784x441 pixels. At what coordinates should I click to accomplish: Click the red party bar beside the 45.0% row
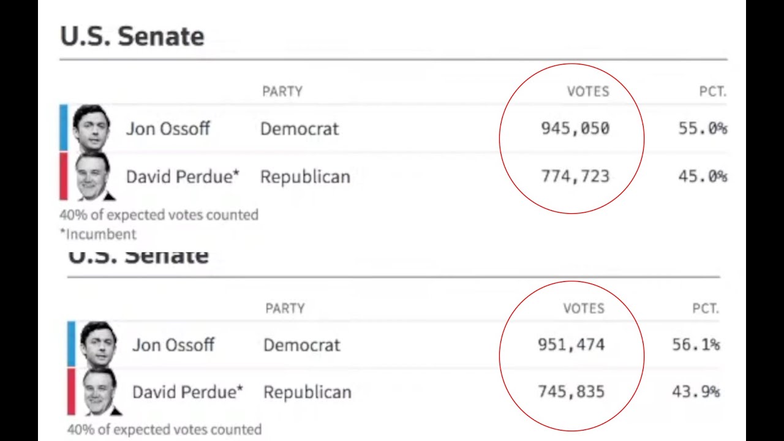64,176
